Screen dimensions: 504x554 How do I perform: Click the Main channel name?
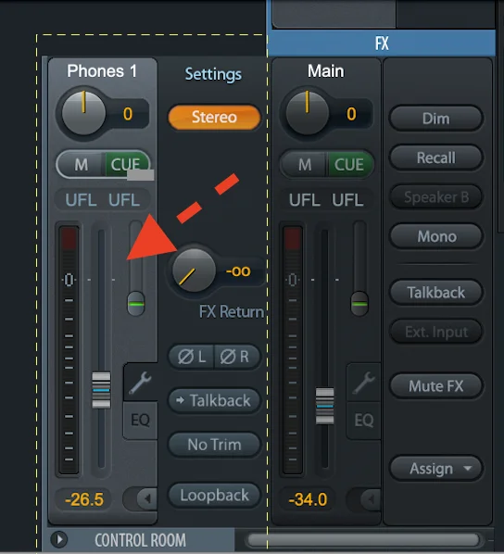(325, 71)
